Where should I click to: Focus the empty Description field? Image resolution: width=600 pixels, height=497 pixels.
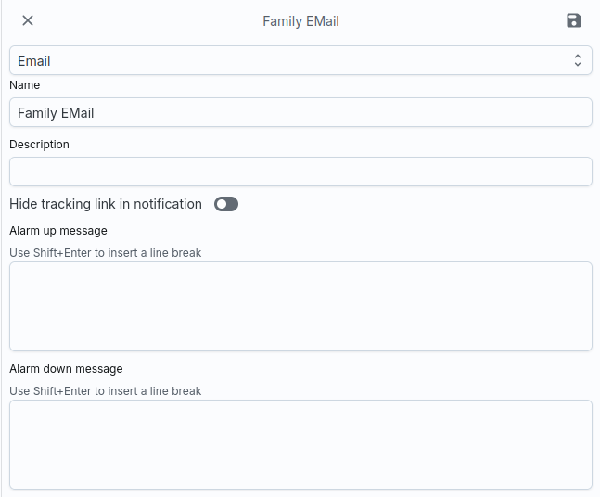pyautogui.click(x=300, y=172)
